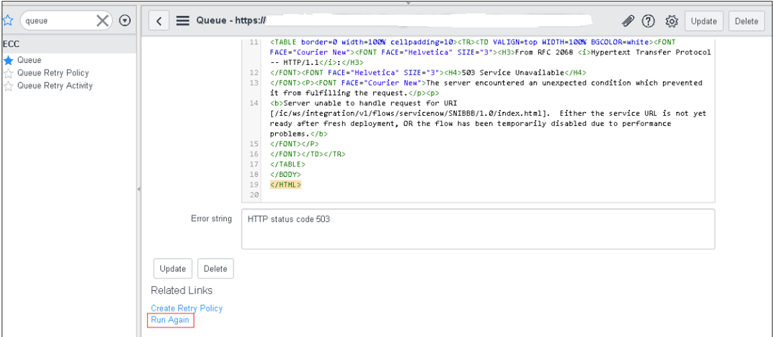Click the Run Again related link
773x337 pixels.
(170, 320)
